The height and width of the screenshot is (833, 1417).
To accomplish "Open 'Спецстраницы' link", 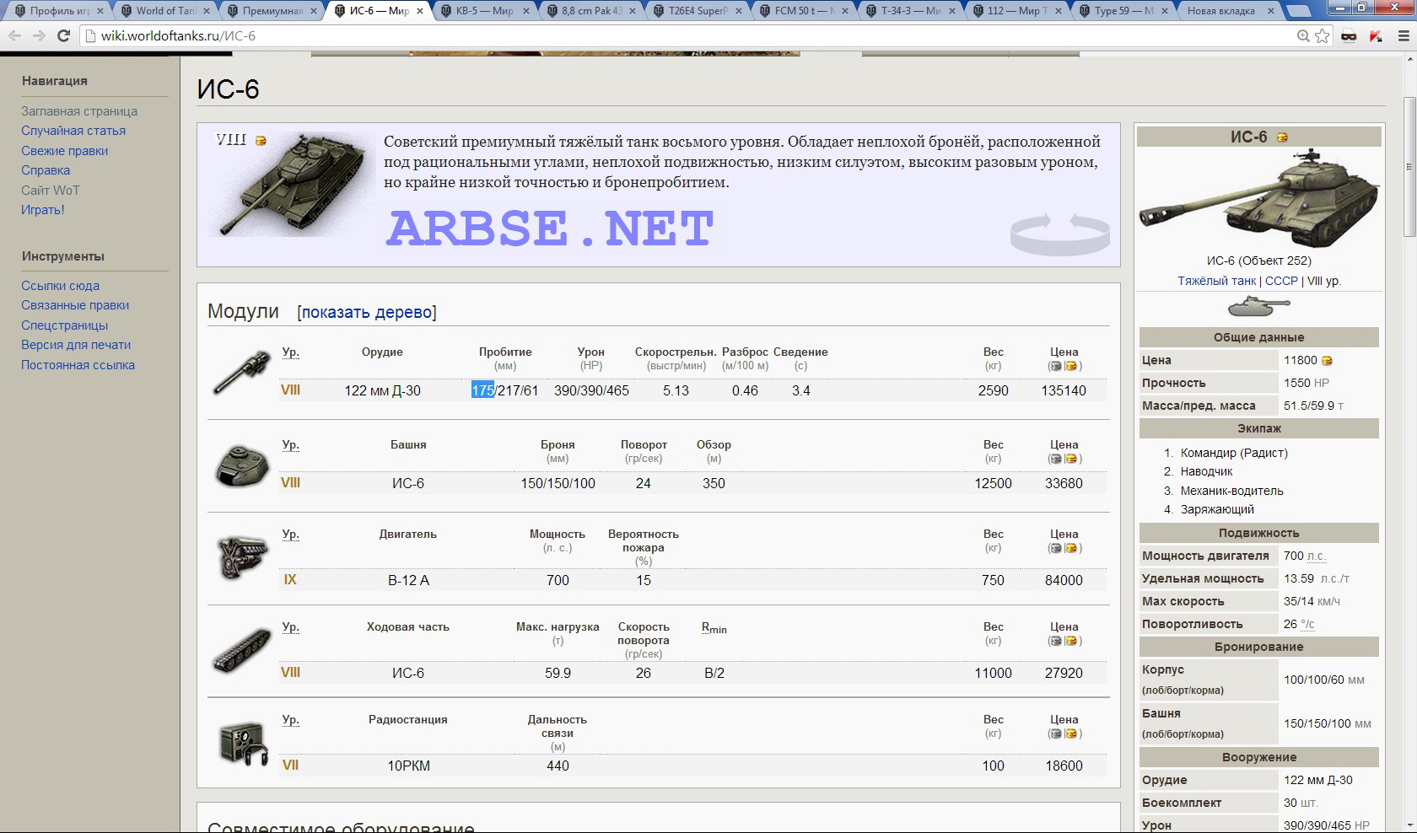I will [64, 325].
